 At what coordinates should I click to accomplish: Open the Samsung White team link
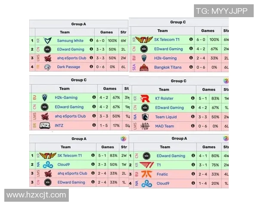[70, 40]
